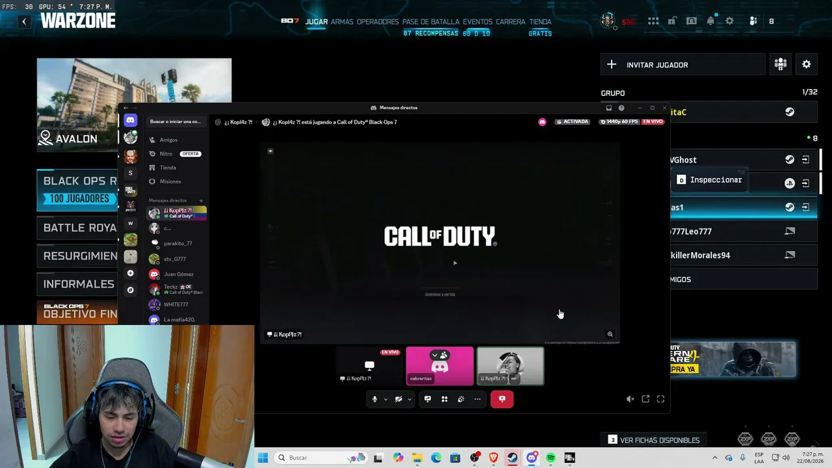This screenshot has height=468, width=832.
Task: Open Discord home direct messages icon
Action: pyautogui.click(x=131, y=120)
